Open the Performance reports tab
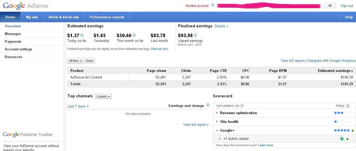Screen dimensions: 356x151 (107, 17)
